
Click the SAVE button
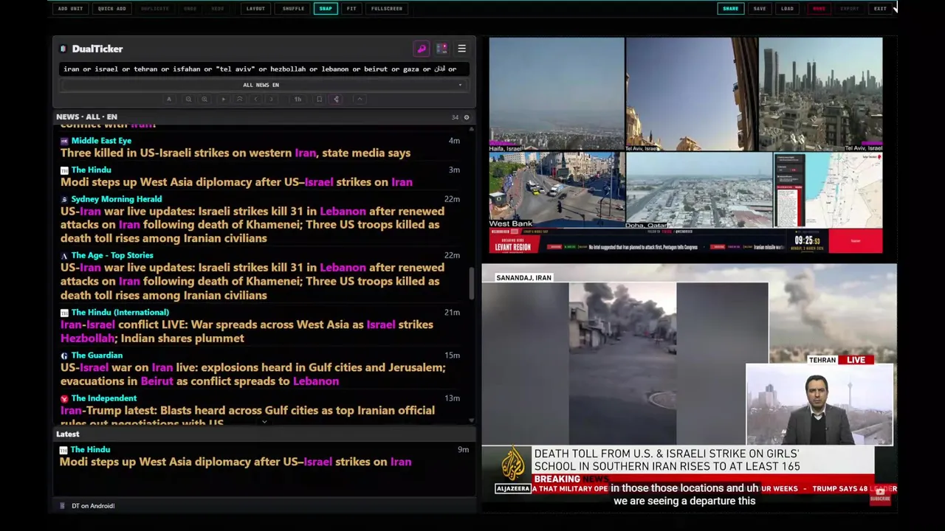click(x=760, y=9)
